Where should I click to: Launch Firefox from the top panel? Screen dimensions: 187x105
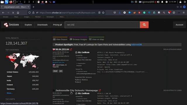click(x=11, y=2)
